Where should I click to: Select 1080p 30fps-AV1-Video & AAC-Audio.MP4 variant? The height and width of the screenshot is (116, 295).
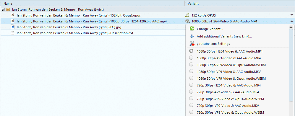(x=228, y=58)
